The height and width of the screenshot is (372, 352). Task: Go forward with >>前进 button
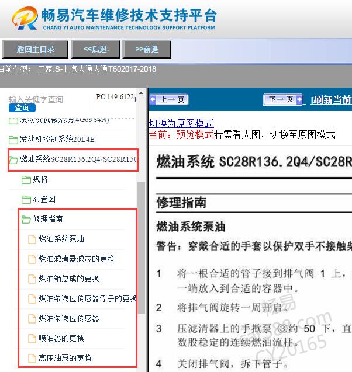point(147,49)
